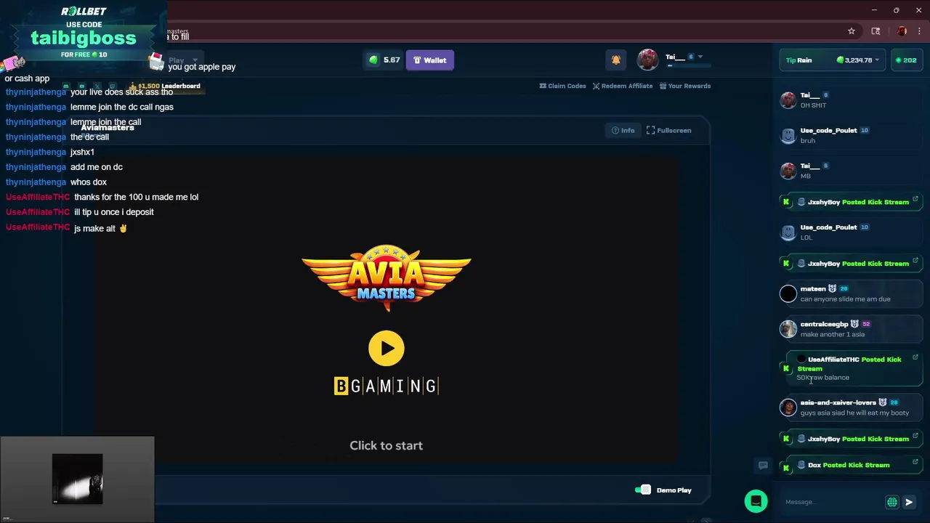Click '50K raw balance' text in stream post
The width and height of the screenshot is (930, 523).
(x=823, y=378)
